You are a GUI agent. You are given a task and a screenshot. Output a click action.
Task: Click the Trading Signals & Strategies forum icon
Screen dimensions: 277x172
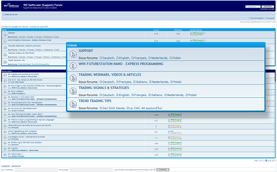pyautogui.click(x=73, y=91)
